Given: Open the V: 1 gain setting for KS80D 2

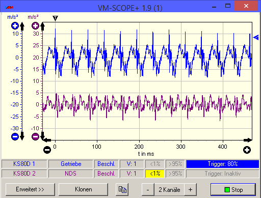Looking at the screenshot, I should 132,174.
